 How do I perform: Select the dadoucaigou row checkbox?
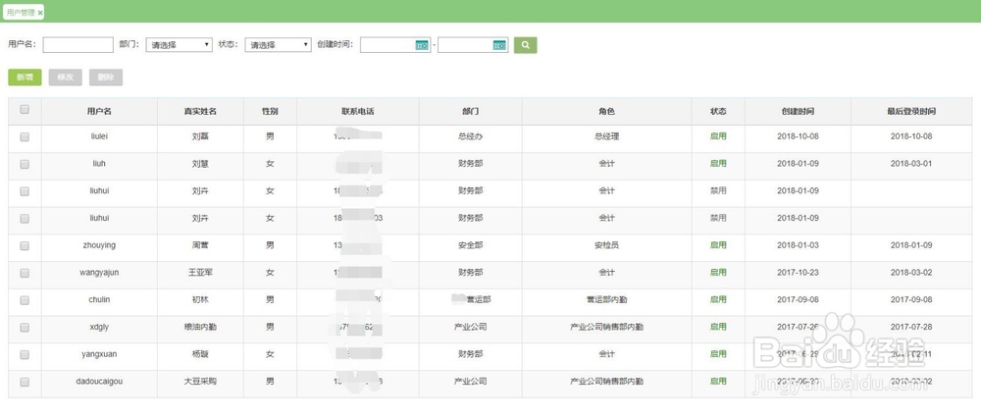(x=26, y=382)
